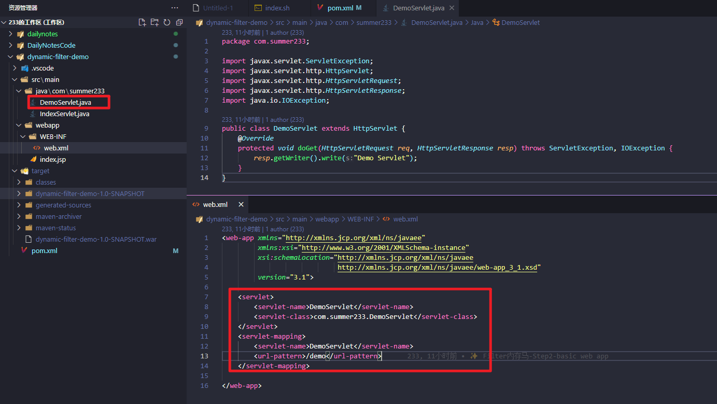717x404 pixels.
Task: Click the .vscode folder icon
Action: [24, 68]
